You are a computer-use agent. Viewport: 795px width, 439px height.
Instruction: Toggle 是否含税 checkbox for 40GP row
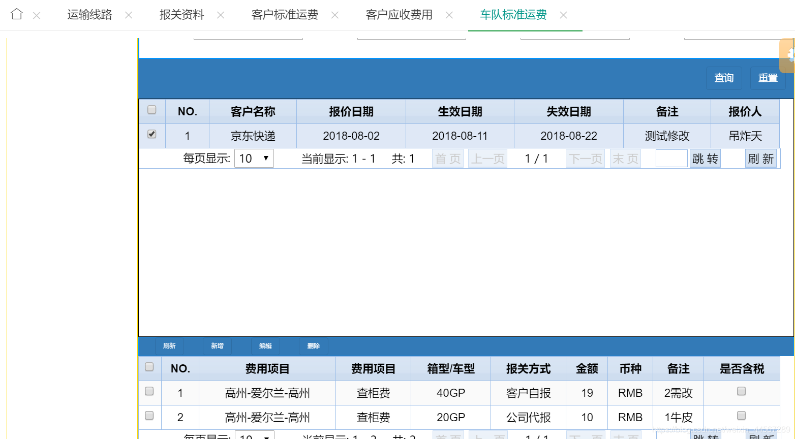[x=742, y=391]
